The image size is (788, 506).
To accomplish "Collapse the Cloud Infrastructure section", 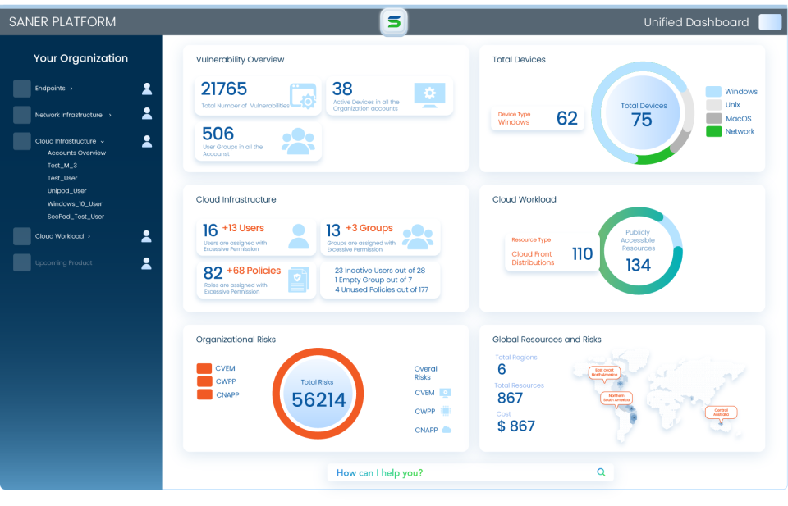I will click(102, 141).
